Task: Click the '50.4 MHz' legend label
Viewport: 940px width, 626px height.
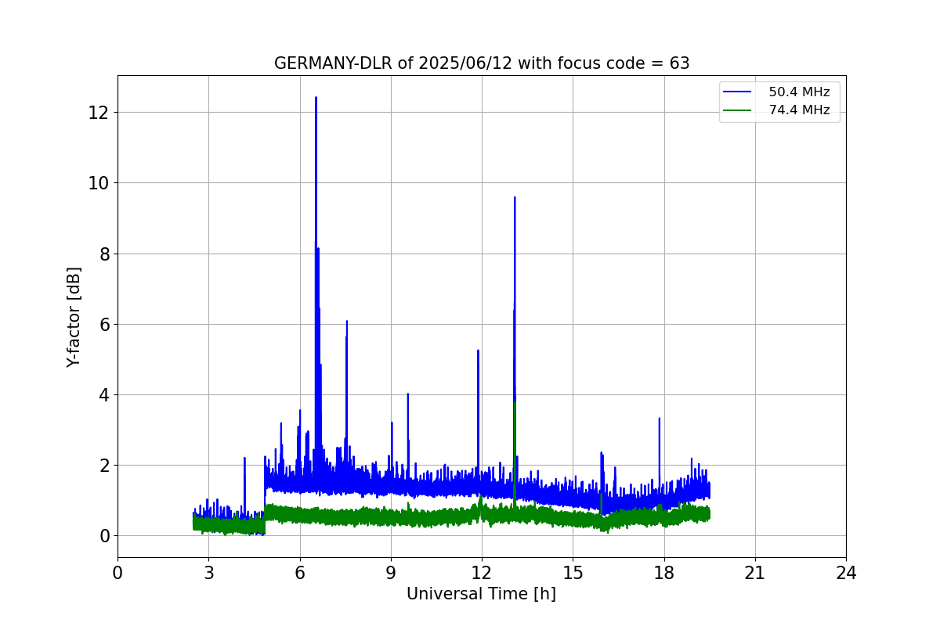Action: 799,92
